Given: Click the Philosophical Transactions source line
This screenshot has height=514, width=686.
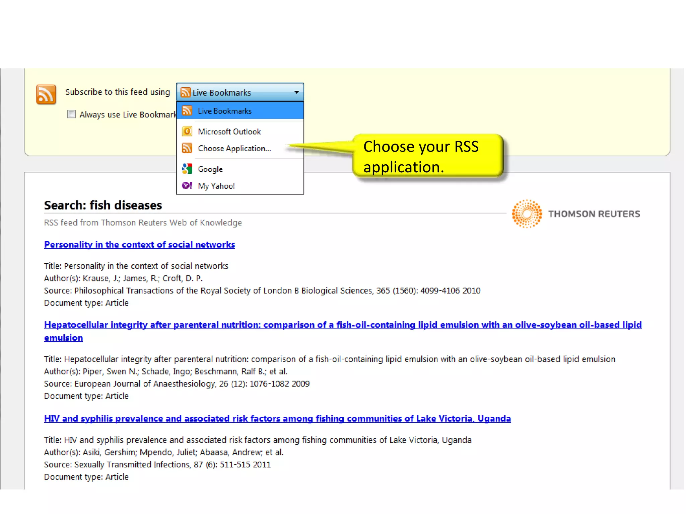Looking at the screenshot, I should [x=262, y=291].
